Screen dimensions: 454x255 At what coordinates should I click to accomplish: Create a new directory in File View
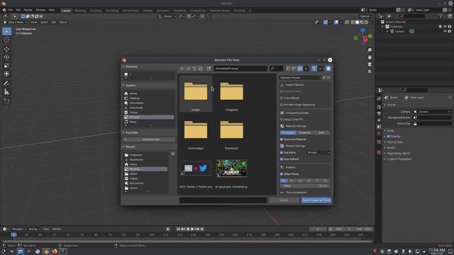click(x=209, y=69)
